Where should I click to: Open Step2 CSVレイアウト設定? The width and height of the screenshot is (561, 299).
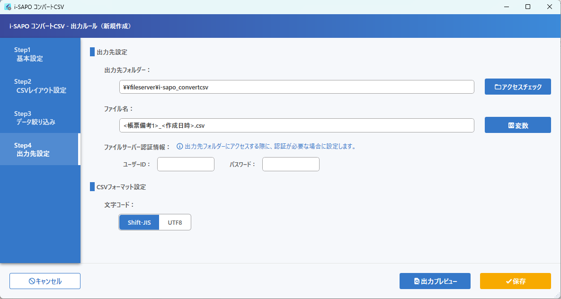coord(40,86)
